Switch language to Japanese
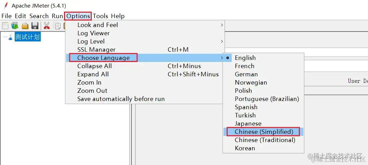Image resolution: width=368 pixels, height=165 pixels. point(248,124)
